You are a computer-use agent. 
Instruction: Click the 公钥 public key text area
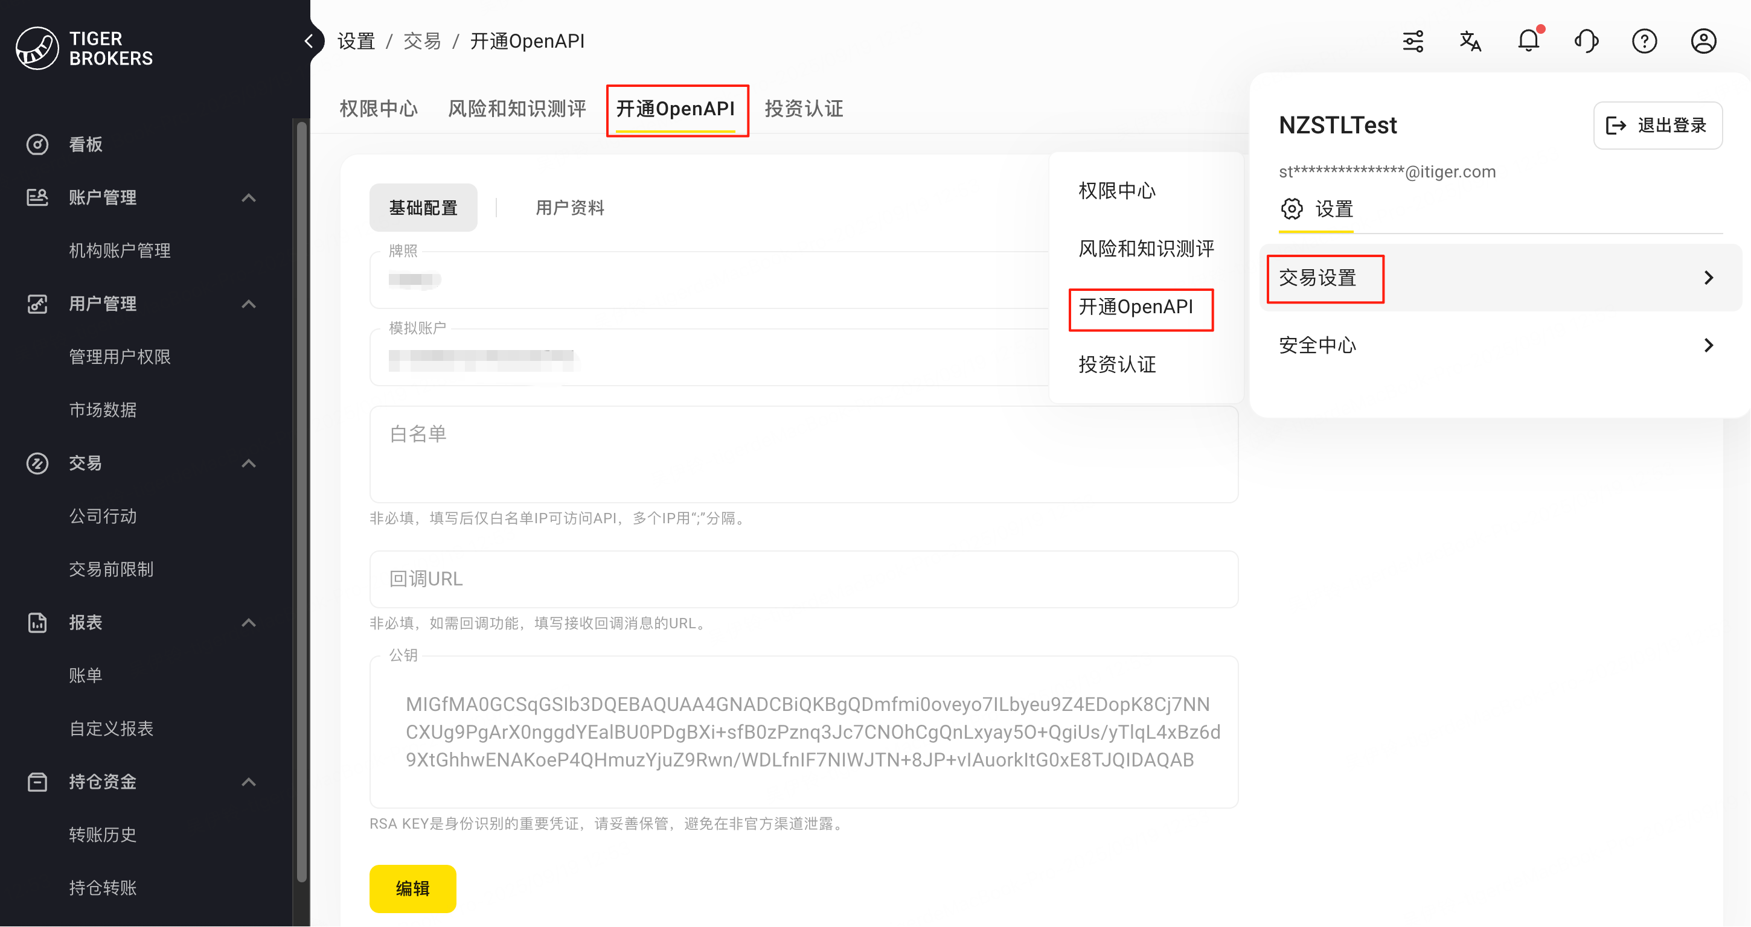(x=804, y=733)
